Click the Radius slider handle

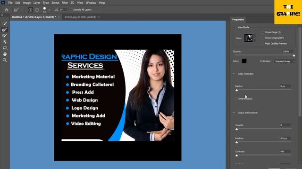pyautogui.click(x=237, y=90)
